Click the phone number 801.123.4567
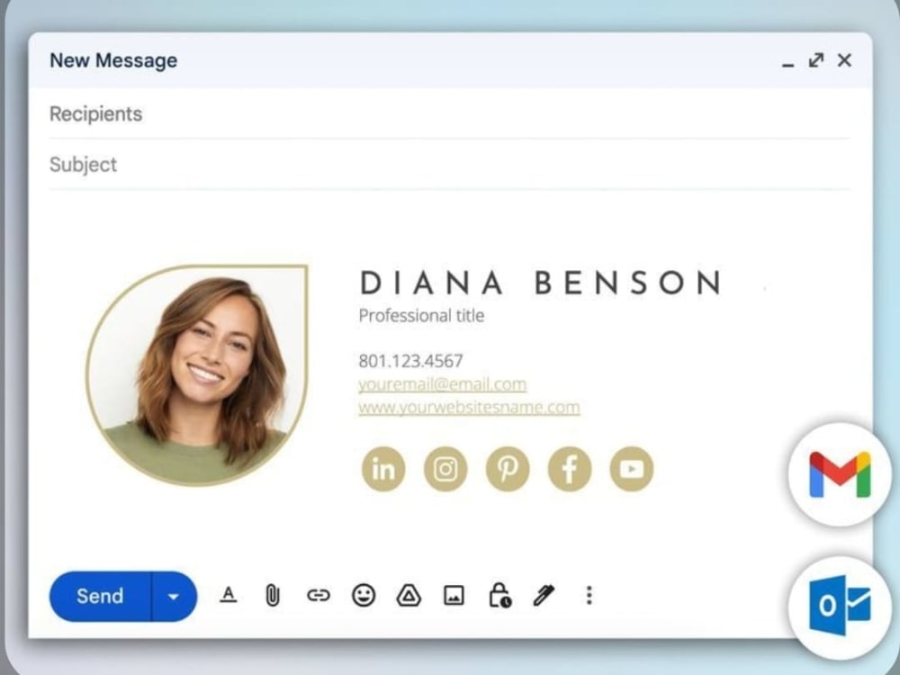Screen dimensions: 900x675 410,361
